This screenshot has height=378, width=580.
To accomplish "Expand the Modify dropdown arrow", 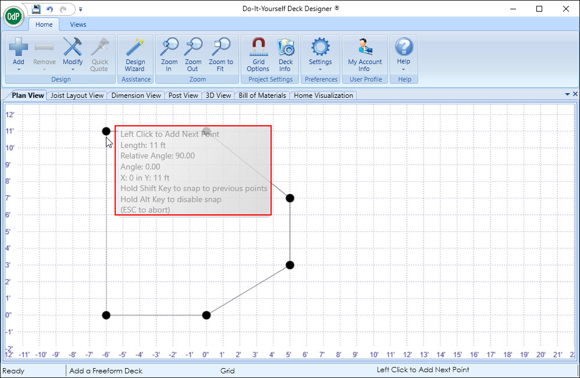I will (x=73, y=69).
